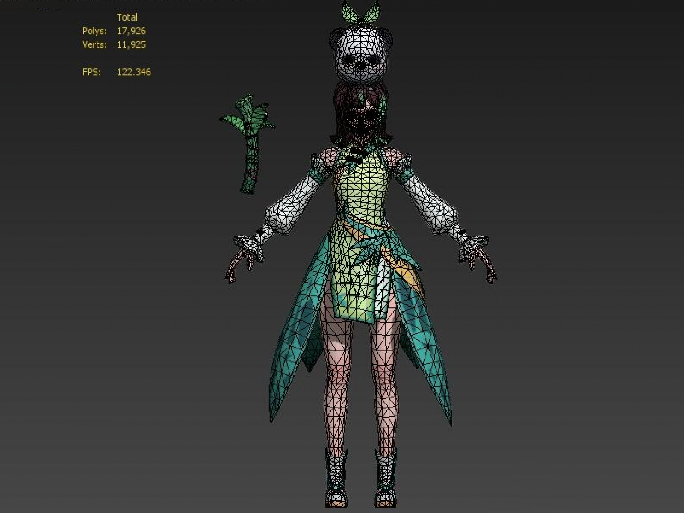Click the 'Verts:' label in viewport stats
Screen dimensions: 684x513
(x=94, y=45)
